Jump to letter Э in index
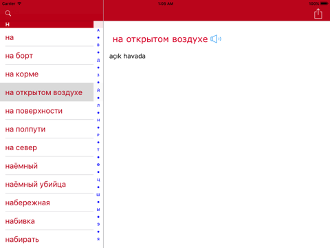Viewport: 330px width, 248px height. pos(98,225)
